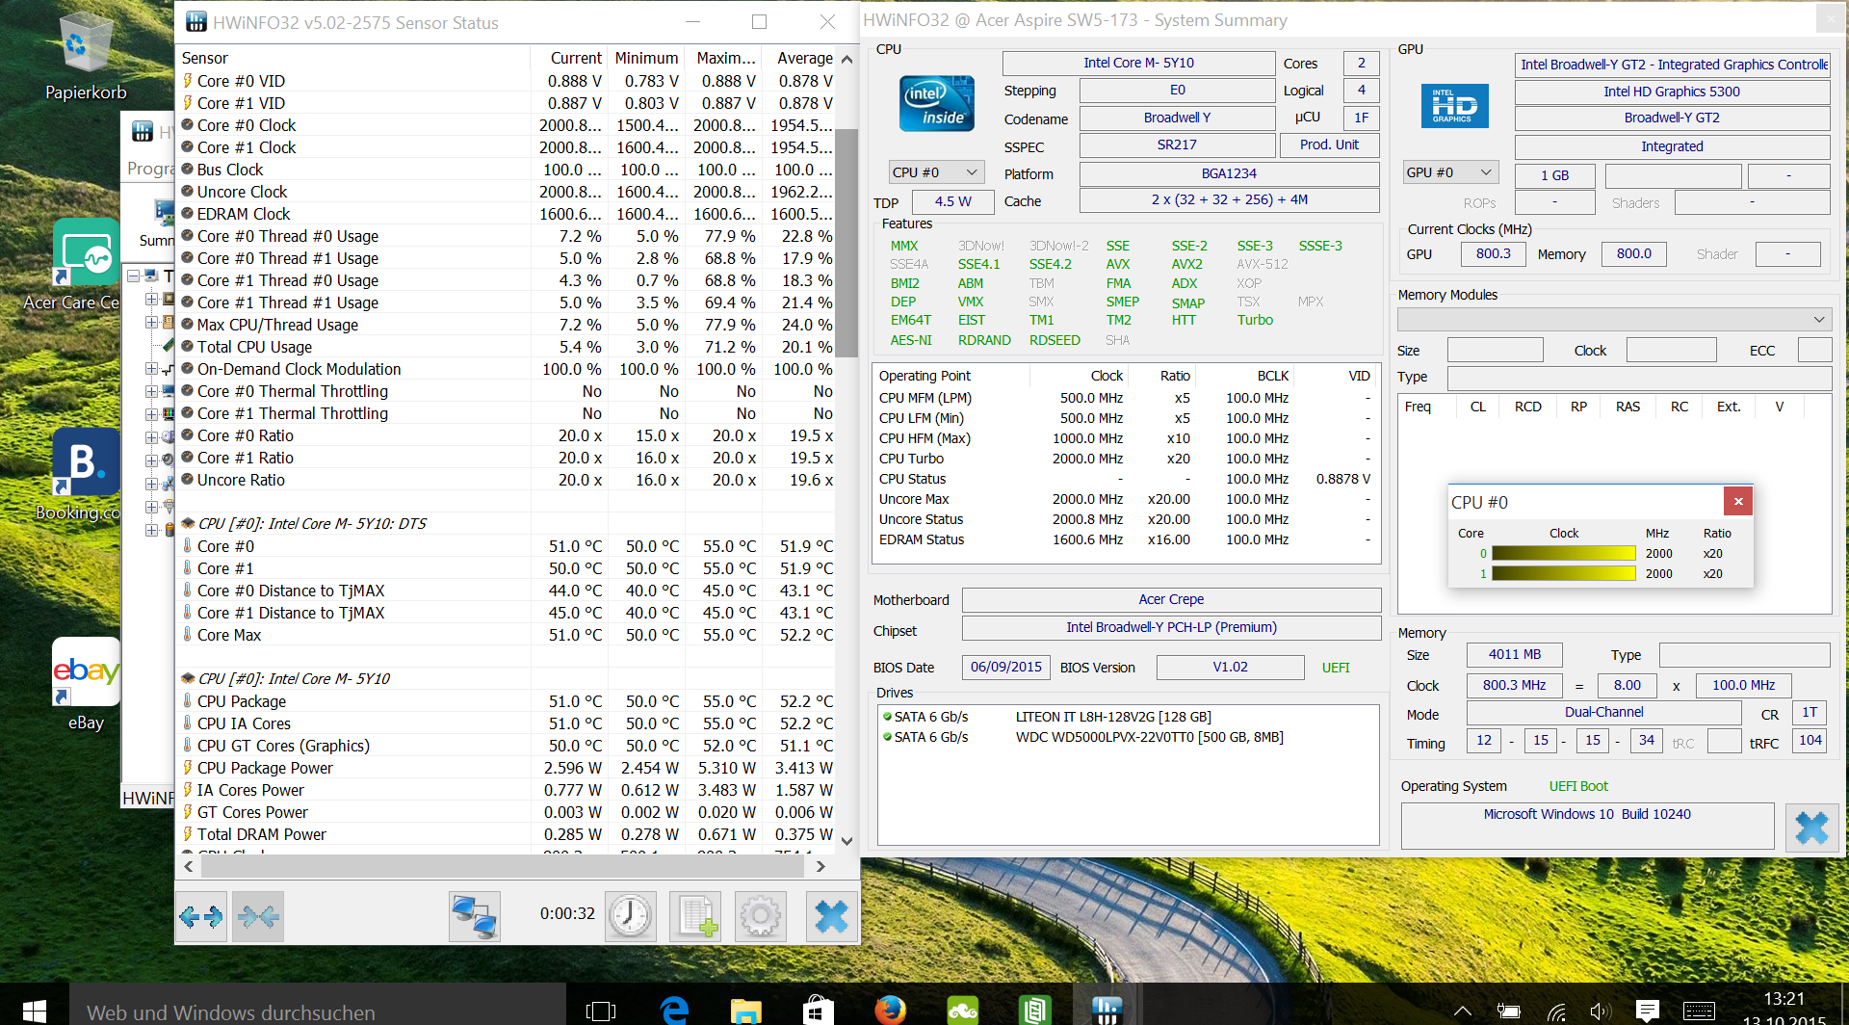
Task: Start logging with the sheet-plus icon
Action: pos(695,916)
